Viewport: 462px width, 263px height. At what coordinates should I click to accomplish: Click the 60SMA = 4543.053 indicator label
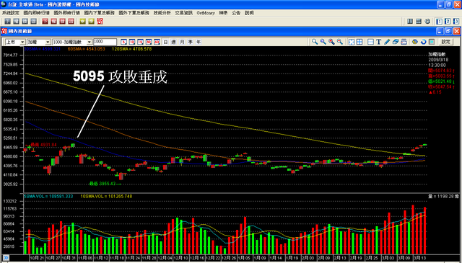coord(87,49)
